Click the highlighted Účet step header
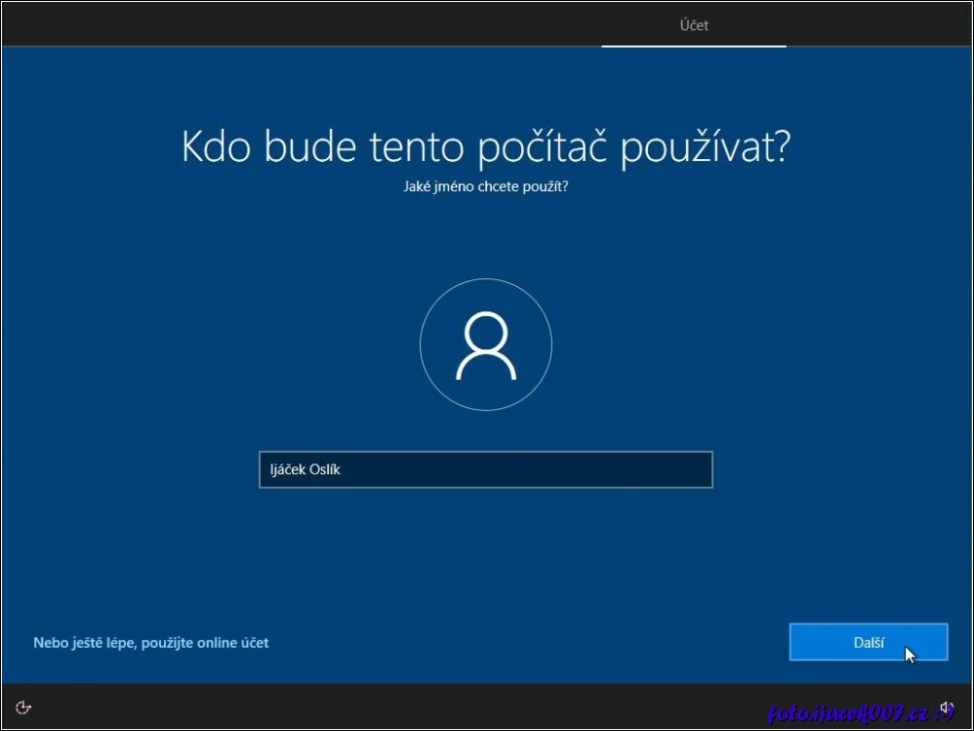Viewport: 974px width, 731px height. [694, 25]
